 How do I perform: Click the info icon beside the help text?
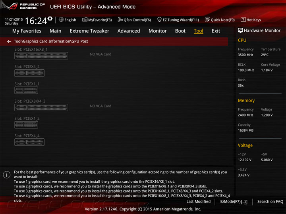coord(7,175)
